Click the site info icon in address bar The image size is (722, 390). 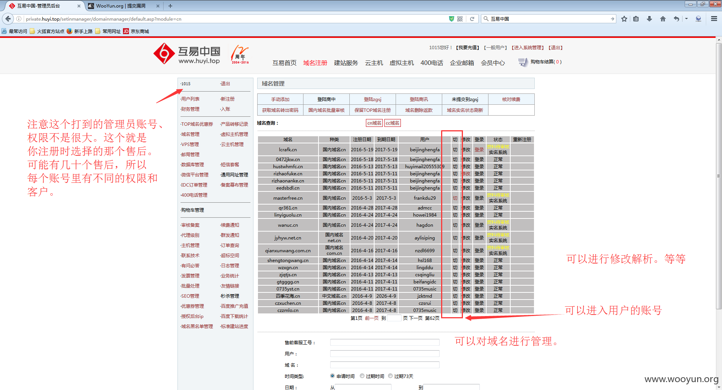coord(19,19)
